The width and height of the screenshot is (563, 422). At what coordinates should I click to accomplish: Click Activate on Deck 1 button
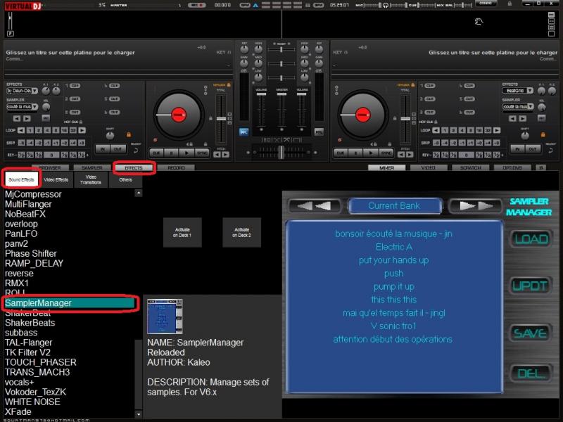coord(182,232)
